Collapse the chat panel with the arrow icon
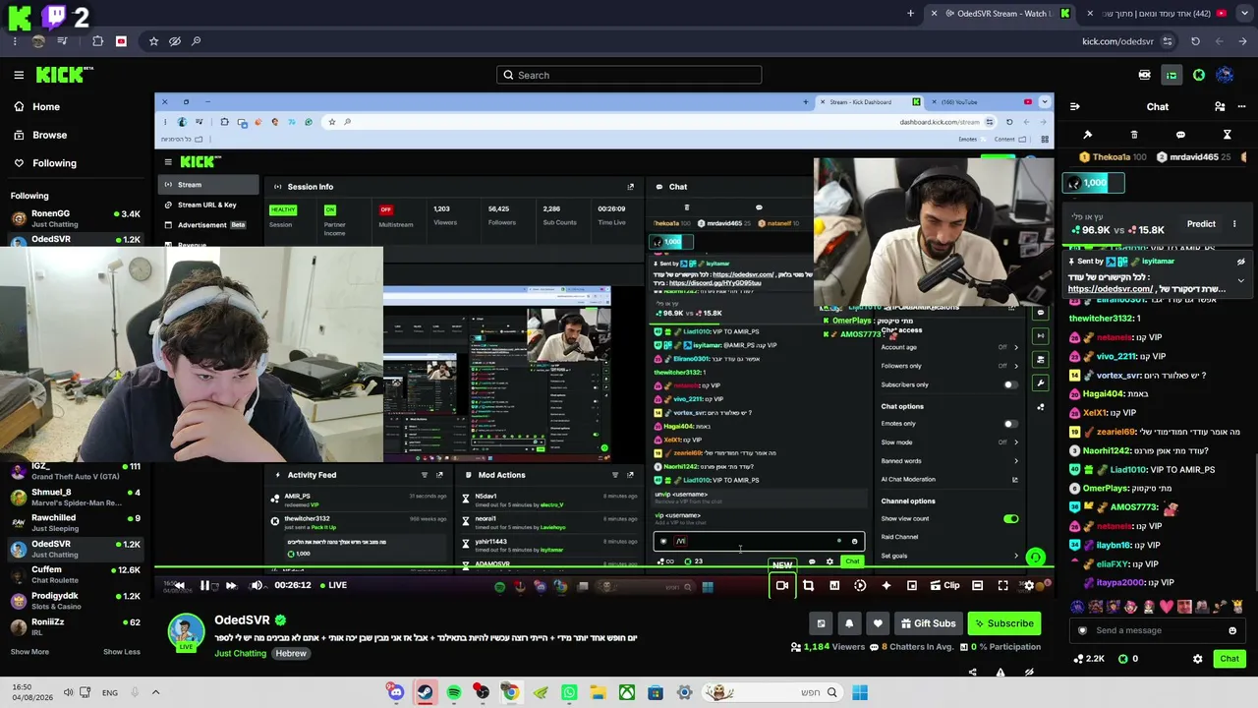1258x708 pixels. (1074, 106)
